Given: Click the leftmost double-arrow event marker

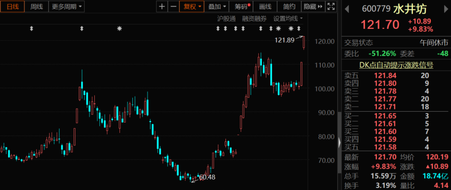Looking at the screenshot, I should coord(31,28).
